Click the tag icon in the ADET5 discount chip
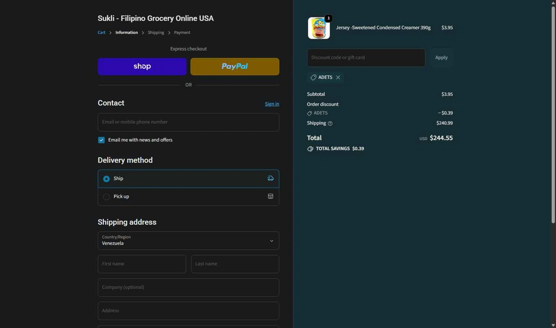The image size is (556, 328). 313,77
